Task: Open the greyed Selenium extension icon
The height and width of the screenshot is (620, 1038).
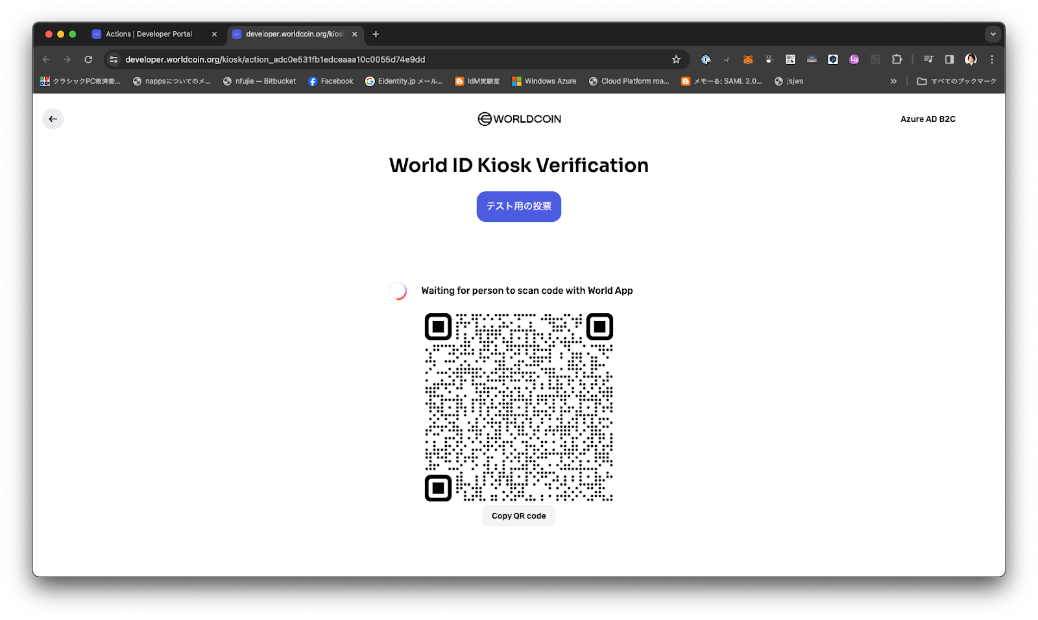Action: click(x=875, y=60)
